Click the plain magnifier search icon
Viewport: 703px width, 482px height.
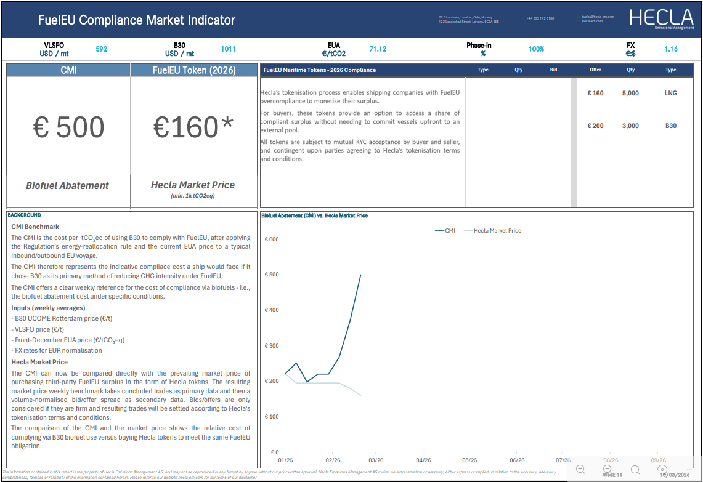coord(635,470)
